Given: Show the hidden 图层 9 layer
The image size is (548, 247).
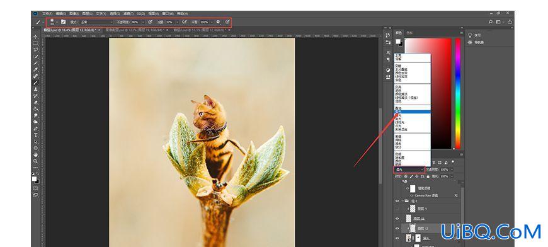Looking at the screenshot, I should [x=397, y=209].
